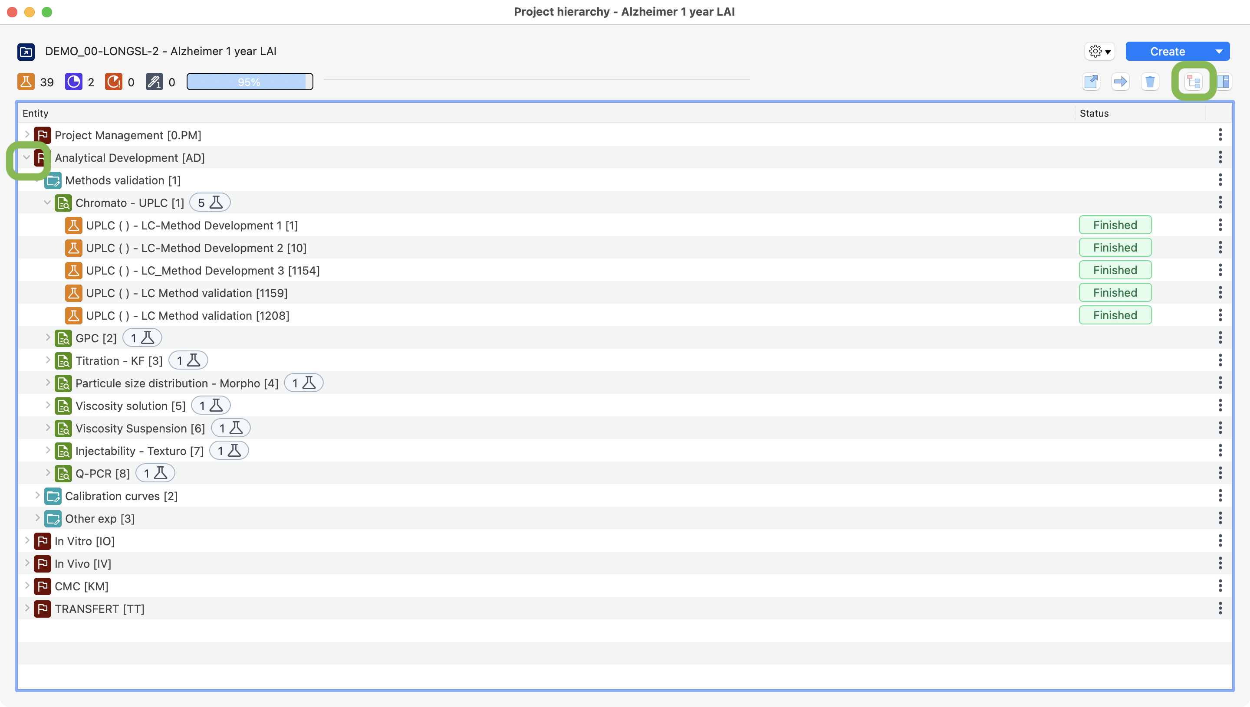Click the open-in-new-window export icon
This screenshot has width=1250, height=707.
(1091, 82)
